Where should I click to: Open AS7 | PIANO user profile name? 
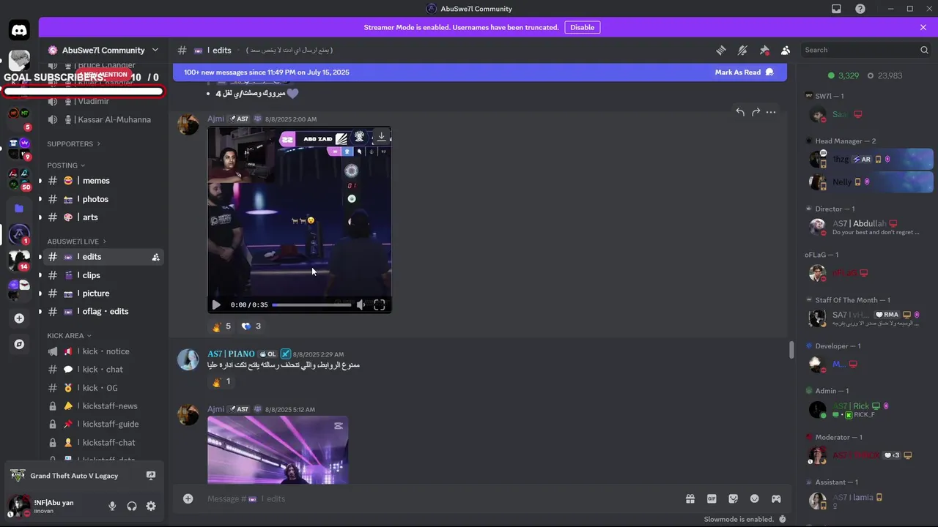pos(231,354)
